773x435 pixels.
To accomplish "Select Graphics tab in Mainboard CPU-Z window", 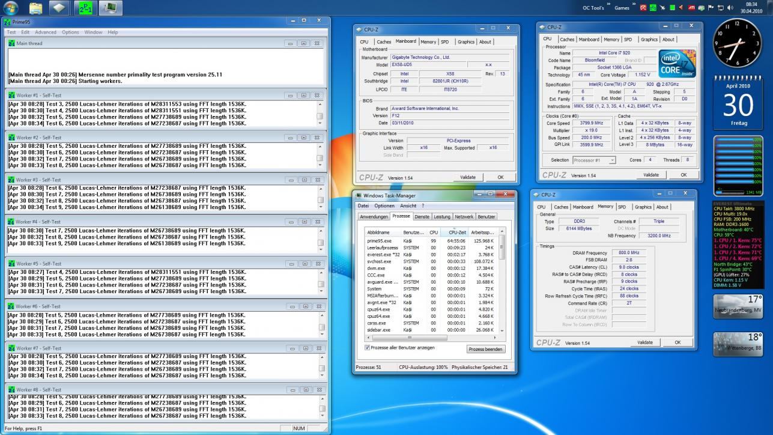I will (x=465, y=42).
